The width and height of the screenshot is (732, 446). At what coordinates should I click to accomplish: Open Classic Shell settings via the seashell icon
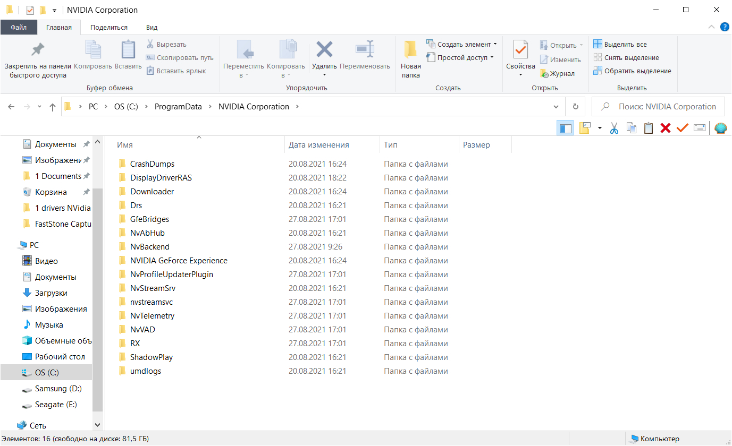721,128
